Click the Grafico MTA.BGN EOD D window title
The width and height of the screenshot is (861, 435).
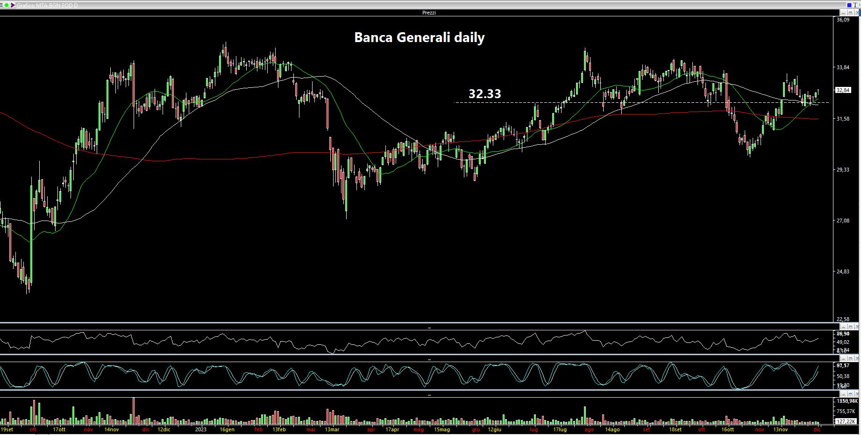(x=47, y=5)
